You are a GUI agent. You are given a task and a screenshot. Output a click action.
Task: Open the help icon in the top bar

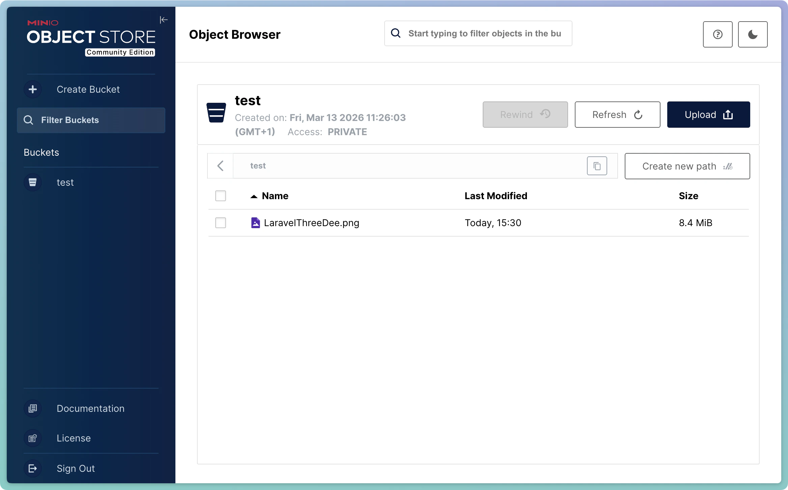[x=717, y=34]
